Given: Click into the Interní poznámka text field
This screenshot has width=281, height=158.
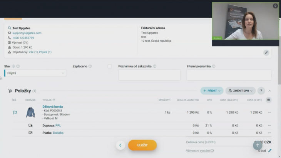Looking at the screenshot, I should point(229,75).
